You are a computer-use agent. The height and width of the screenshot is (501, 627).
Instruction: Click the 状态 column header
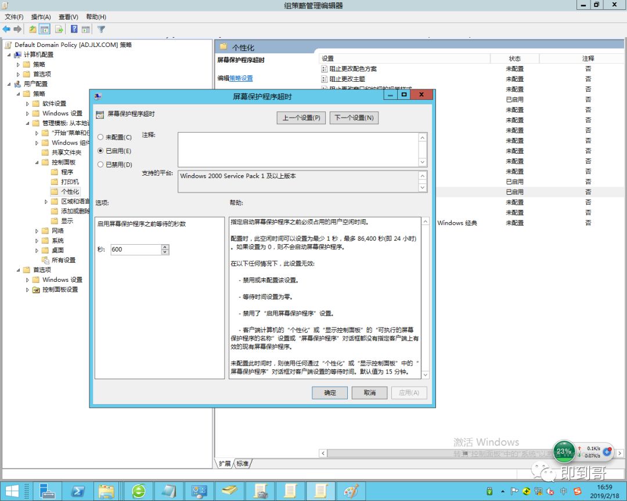tap(514, 59)
